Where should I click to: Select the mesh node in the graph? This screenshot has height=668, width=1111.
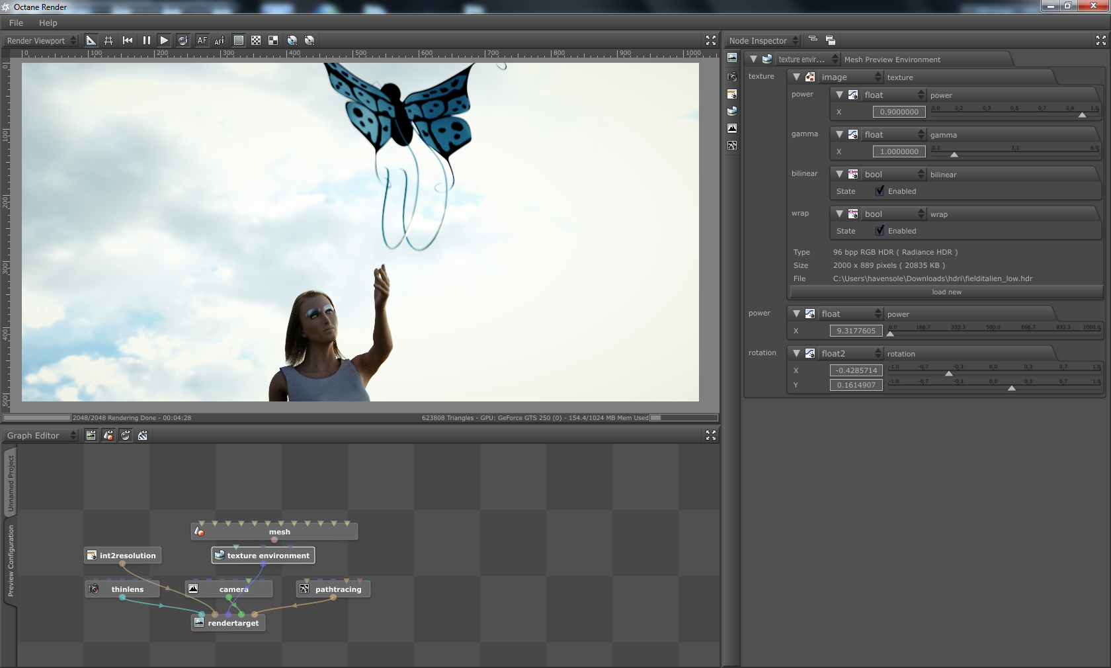(274, 532)
